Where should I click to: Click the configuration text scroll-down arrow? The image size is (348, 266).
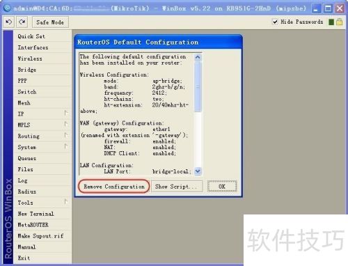click(x=198, y=171)
